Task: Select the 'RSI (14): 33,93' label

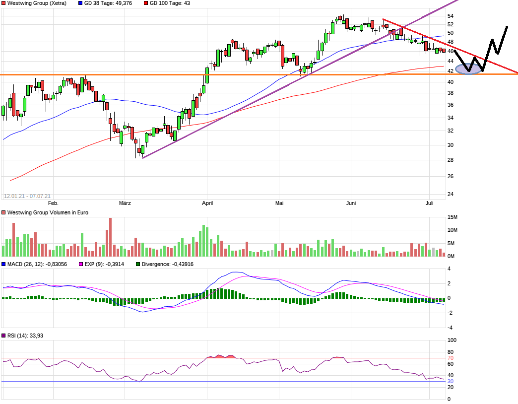Action: (25, 336)
